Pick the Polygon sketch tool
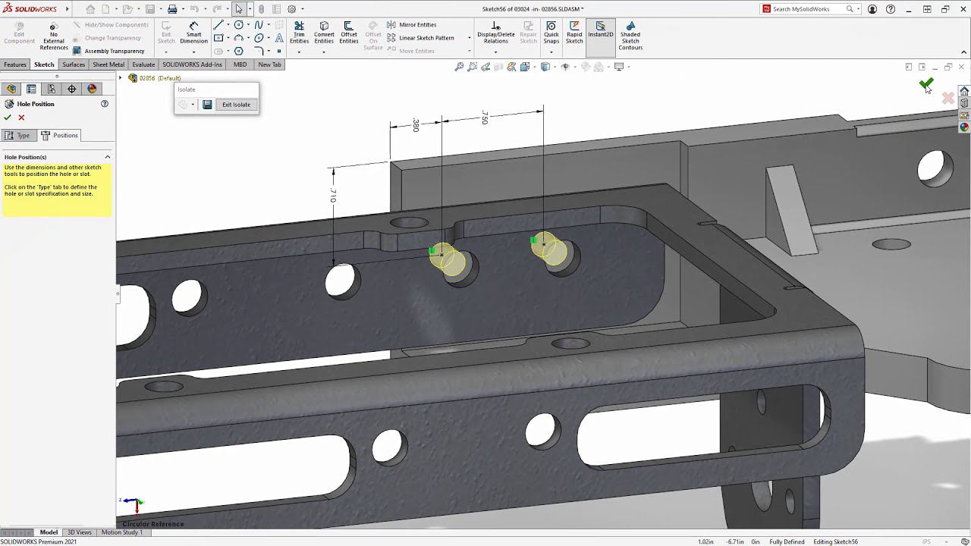 coord(238,51)
